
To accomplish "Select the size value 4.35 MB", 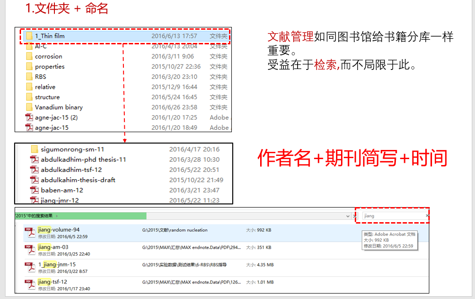I will point(265,265).
